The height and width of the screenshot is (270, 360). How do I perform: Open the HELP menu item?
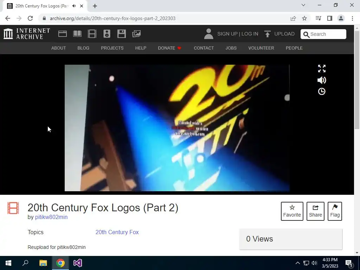(141, 48)
